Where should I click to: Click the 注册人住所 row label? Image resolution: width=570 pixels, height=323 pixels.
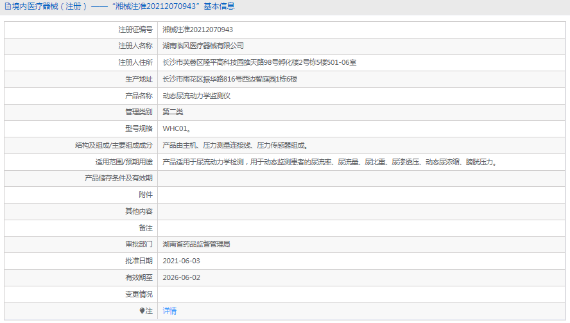(x=135, y=62)
